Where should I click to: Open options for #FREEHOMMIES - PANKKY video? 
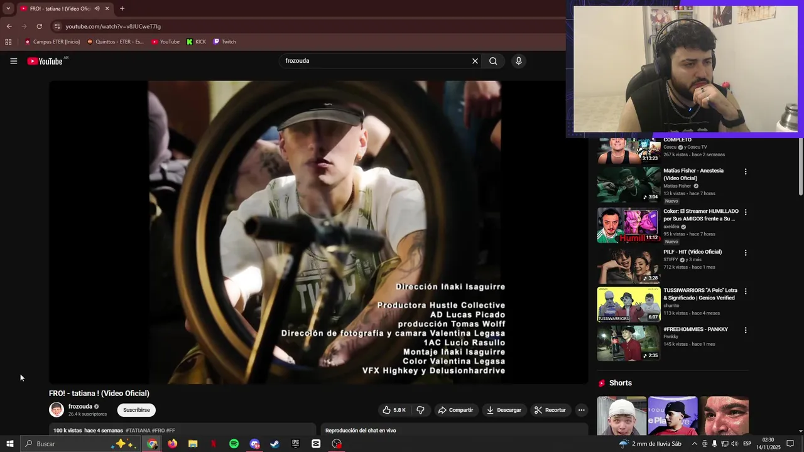point(746,330)
